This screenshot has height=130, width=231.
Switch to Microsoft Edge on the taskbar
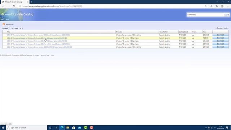[x=62, y=127]
